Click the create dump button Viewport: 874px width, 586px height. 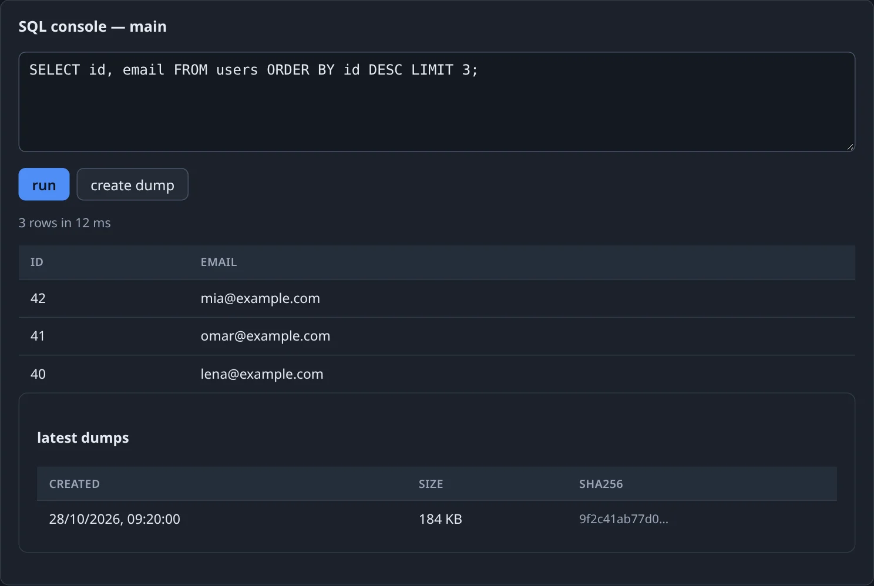click(x=133, y=184)
